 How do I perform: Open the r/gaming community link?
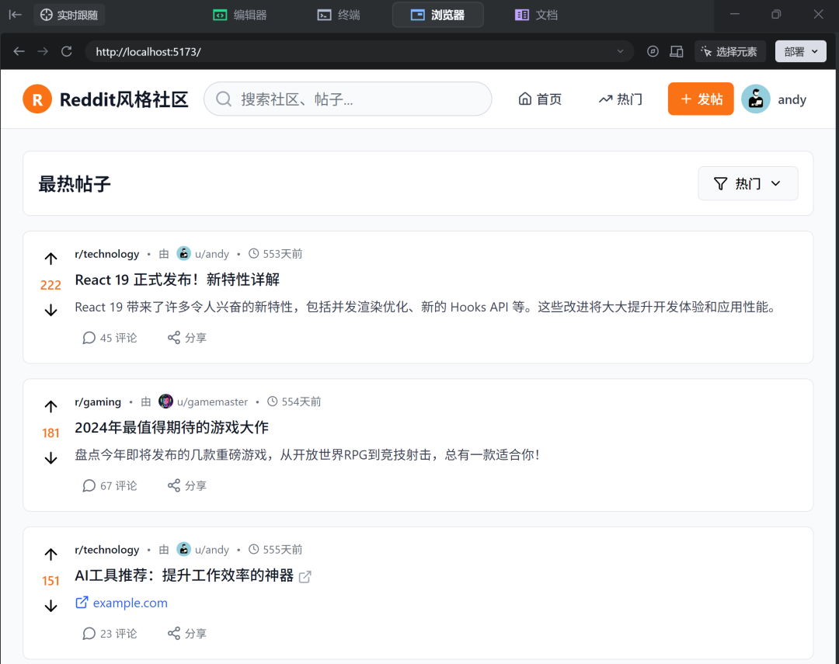click(98, 402)
